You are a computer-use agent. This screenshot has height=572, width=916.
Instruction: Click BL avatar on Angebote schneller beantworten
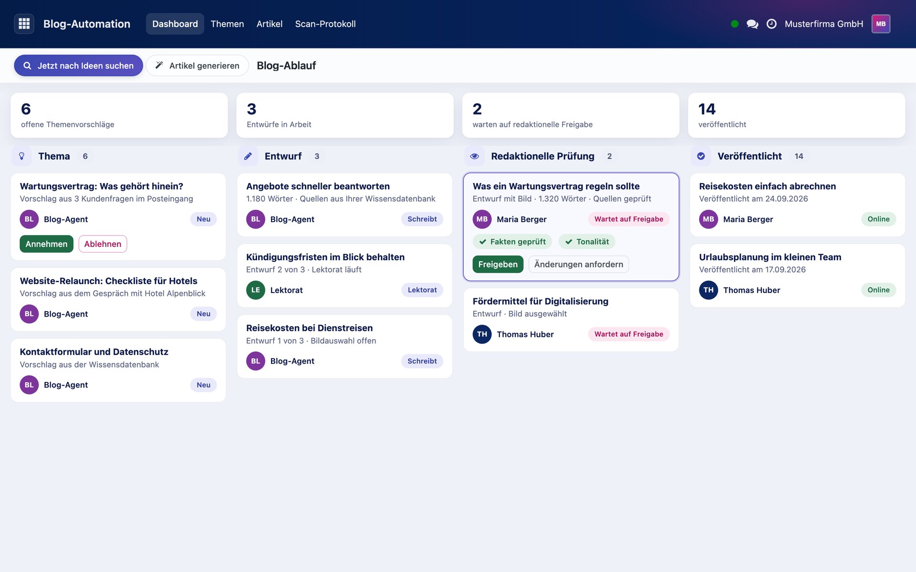tap(256, 219)
